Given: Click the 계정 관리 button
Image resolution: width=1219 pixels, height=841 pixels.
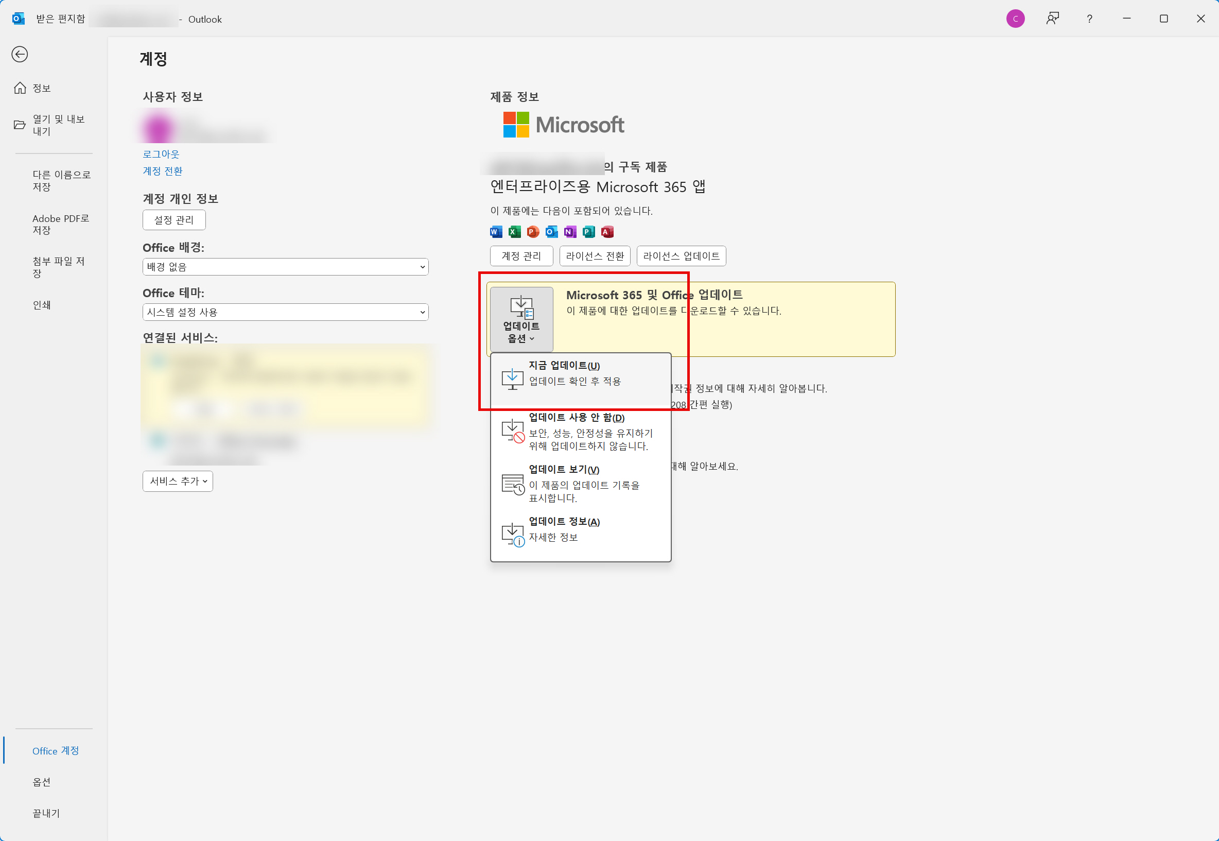Looking at the screenshot, I should [521, 256].
